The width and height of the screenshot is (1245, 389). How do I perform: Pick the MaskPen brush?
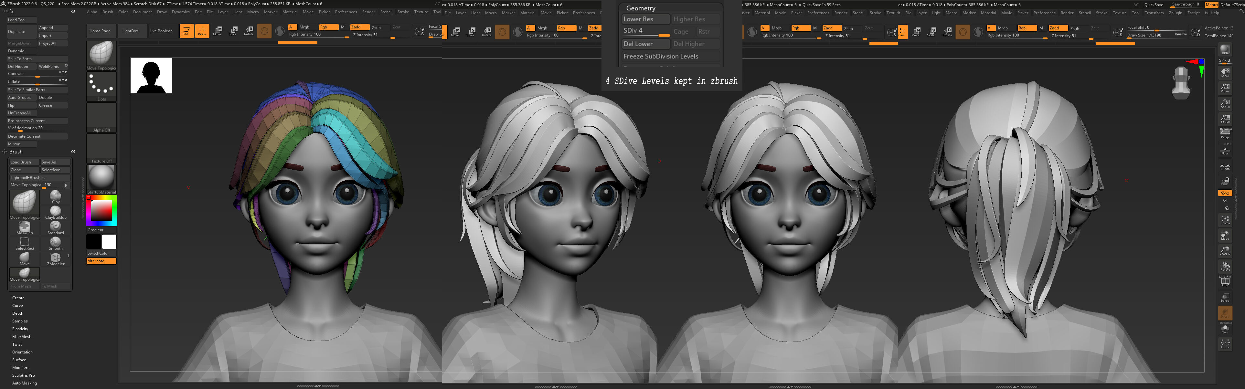(25, 228)
